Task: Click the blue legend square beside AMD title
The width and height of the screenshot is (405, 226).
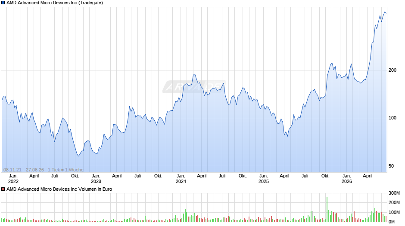Action: 3,3
